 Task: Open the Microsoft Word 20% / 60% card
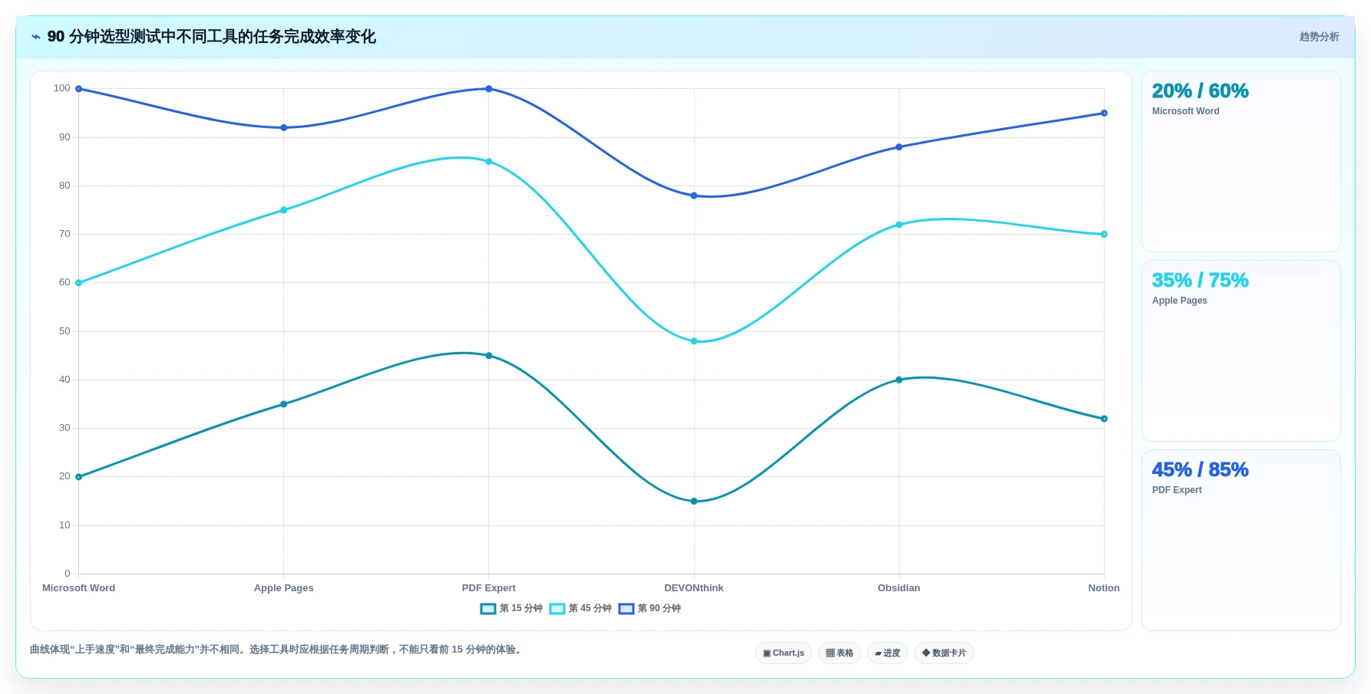pyautogui.click(x=1241, y=162)
